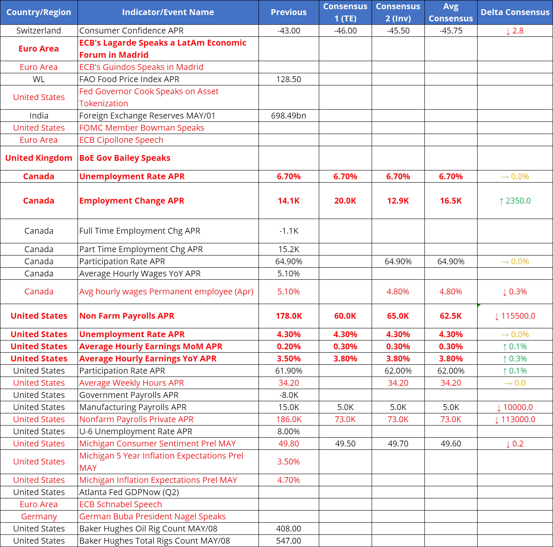
Task: Select the Consensus 2 (Inv) header
Action: [398, 12]
